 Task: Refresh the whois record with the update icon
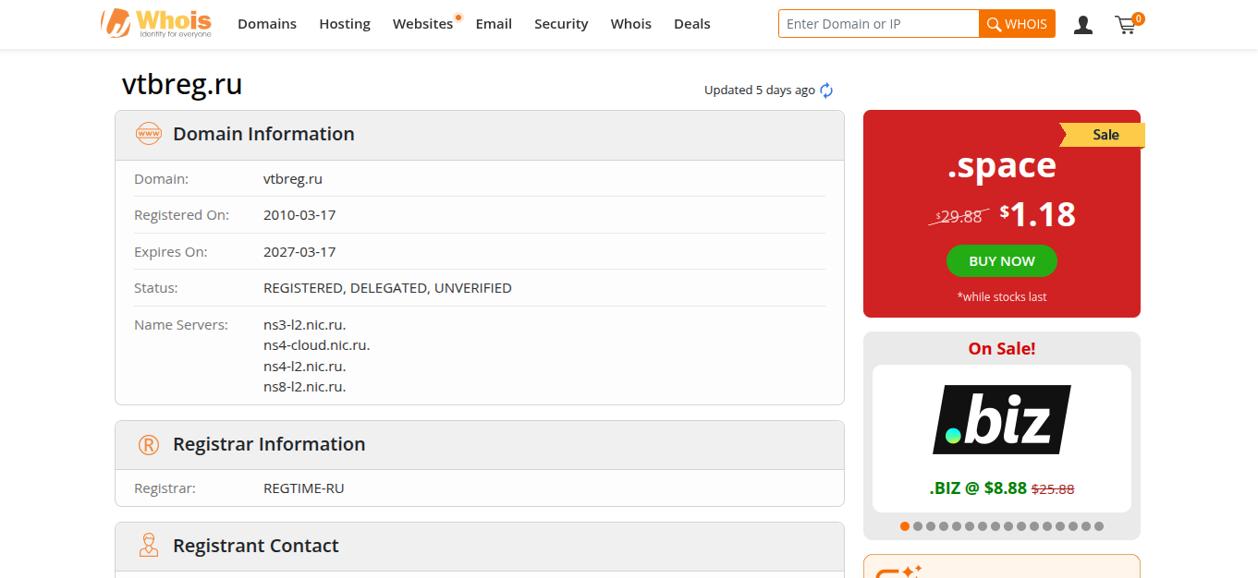pos(826,90)
